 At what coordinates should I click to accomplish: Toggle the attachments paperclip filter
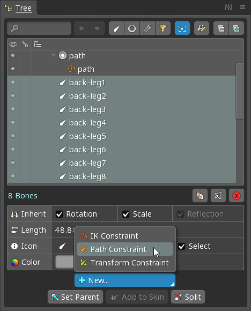[x=147, y=28]
